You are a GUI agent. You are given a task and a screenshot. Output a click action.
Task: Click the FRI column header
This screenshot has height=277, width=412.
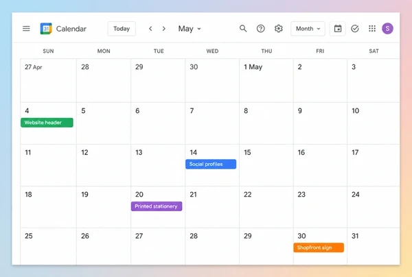tap(320, 51)
